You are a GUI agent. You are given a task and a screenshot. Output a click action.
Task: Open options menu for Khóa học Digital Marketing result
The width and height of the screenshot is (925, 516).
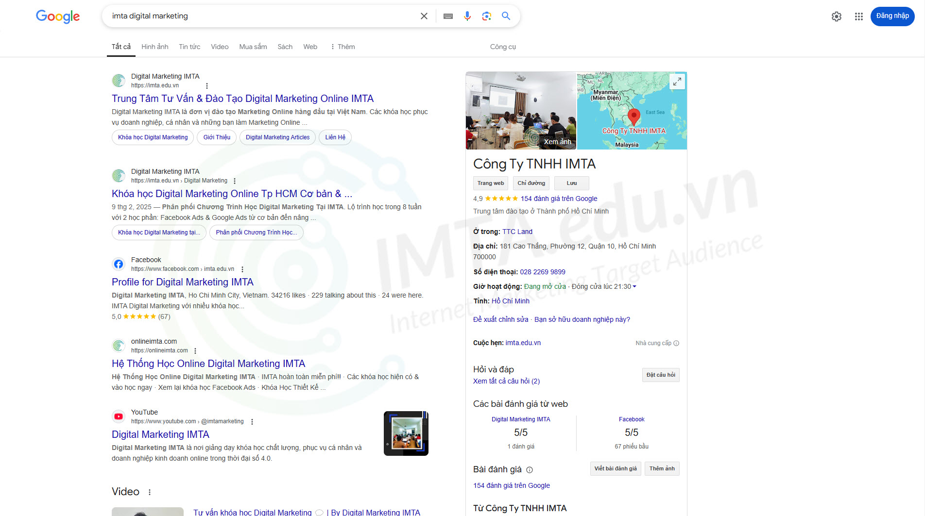(x=235, y=181)
